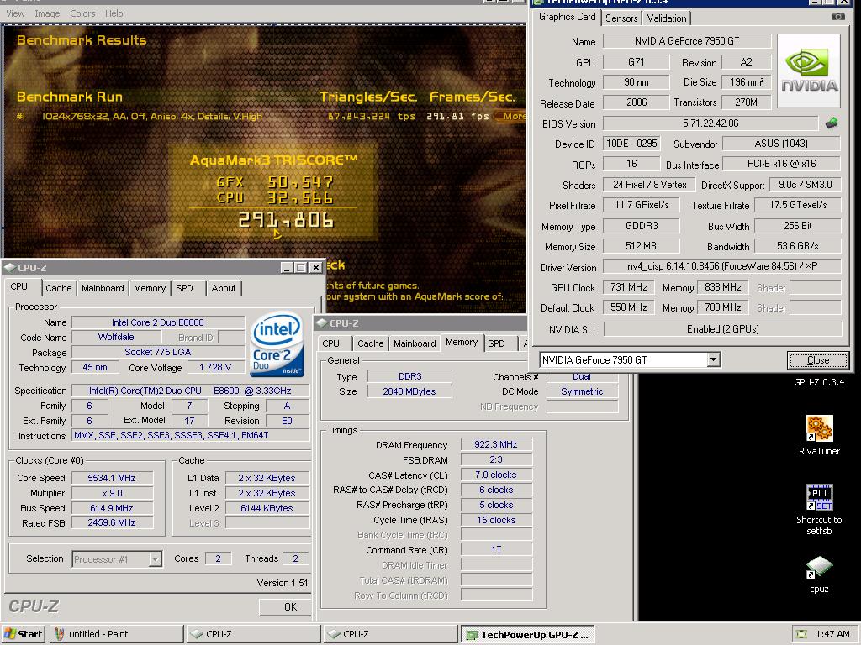Select the Cache tab in the CPU-Z processor window

59,288
